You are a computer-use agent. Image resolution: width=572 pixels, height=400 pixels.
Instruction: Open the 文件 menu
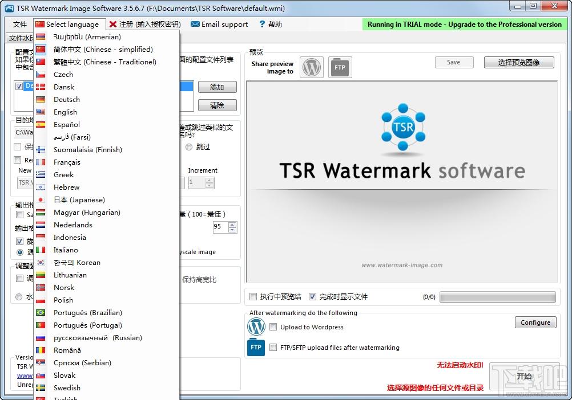tap(20, 25)
